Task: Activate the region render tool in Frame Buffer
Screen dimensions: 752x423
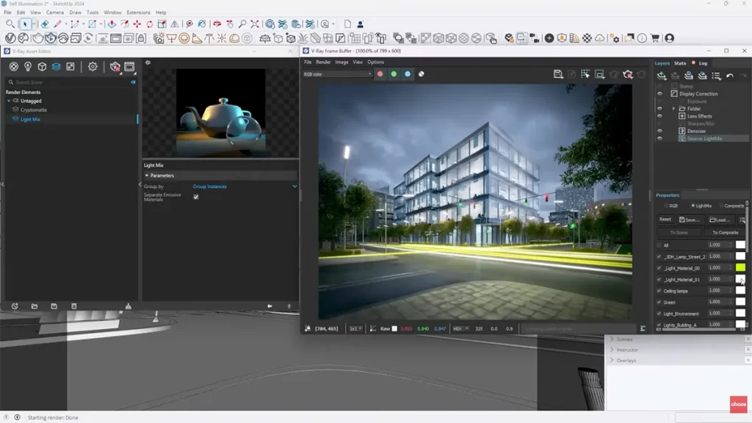Action: pos(585,73)
